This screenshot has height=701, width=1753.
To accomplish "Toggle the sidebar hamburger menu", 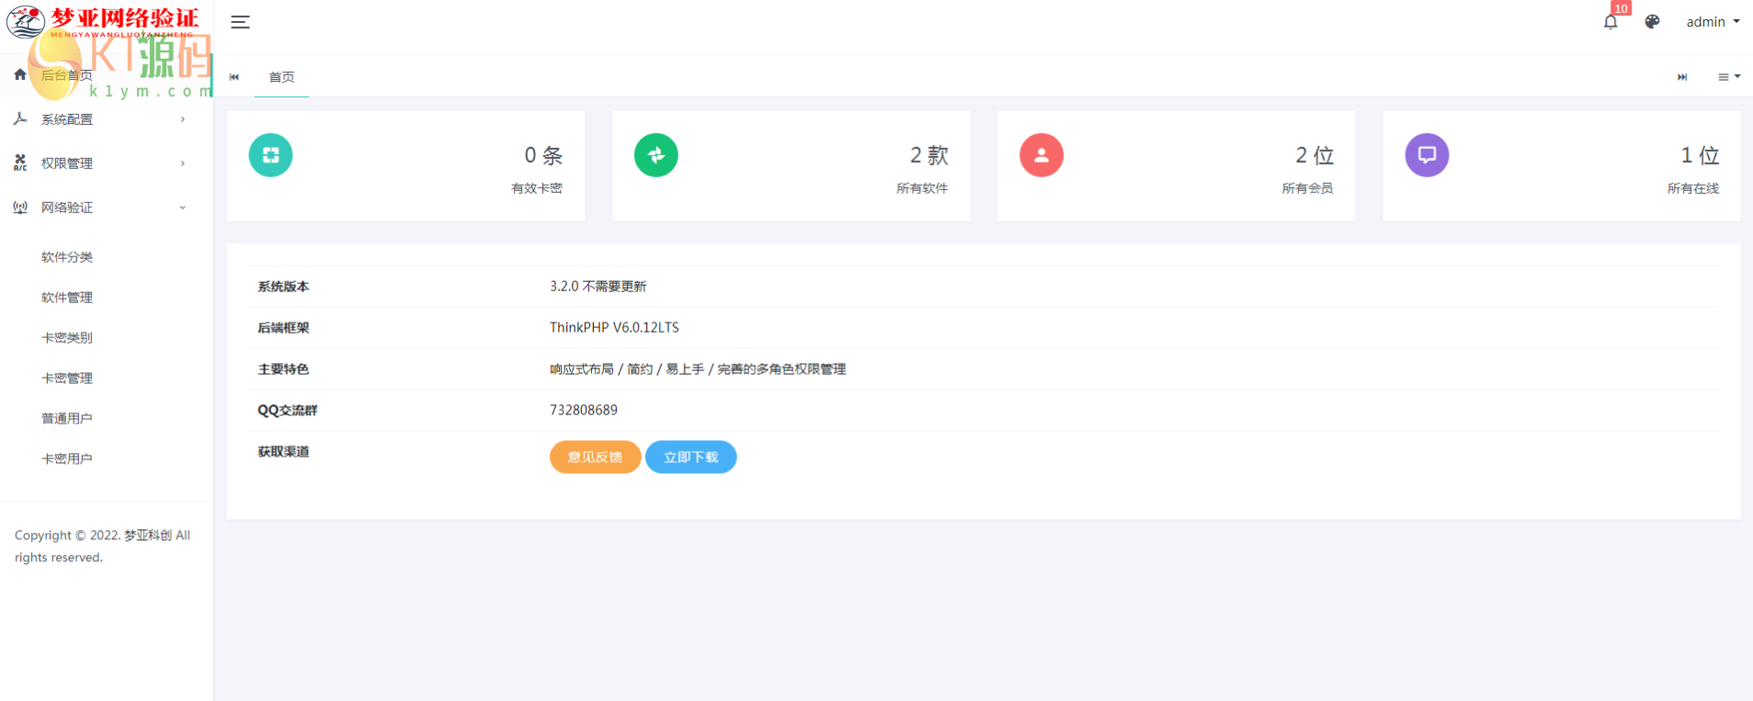I will coord(240,22).
